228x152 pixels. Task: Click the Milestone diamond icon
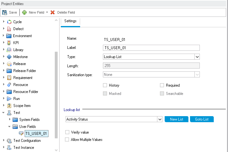9,57
